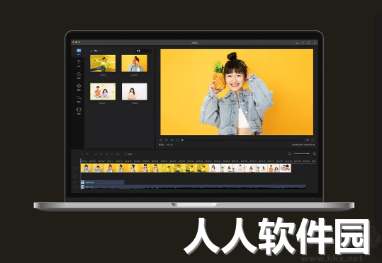Open the user account icon in title bar

(x=303, y=42)
